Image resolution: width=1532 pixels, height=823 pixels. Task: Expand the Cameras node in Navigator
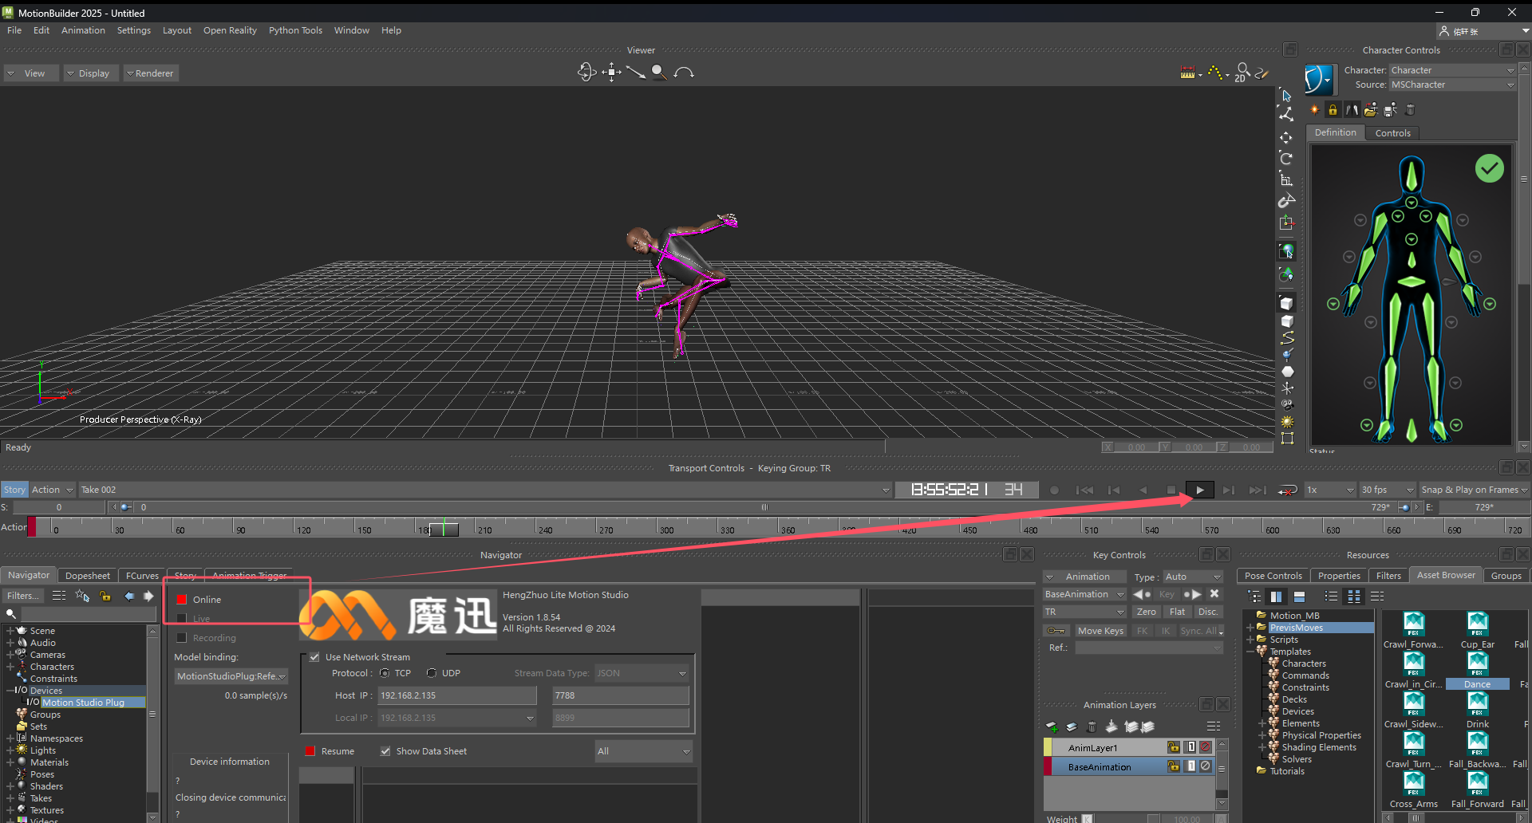(10, 655)
